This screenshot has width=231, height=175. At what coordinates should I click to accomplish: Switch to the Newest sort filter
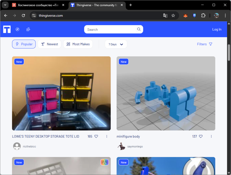click(49, 44)
